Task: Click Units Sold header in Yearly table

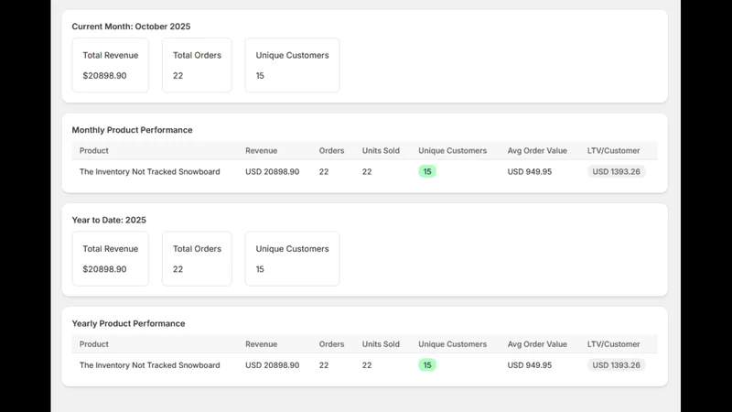Action: point(381,344)
